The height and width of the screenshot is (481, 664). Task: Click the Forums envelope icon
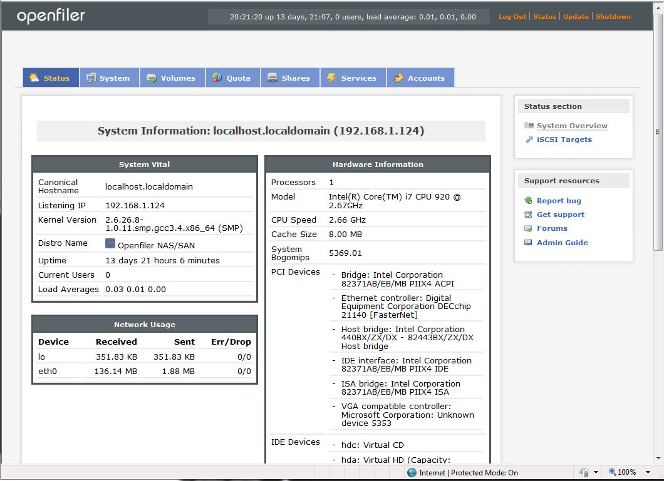(529, 228)
